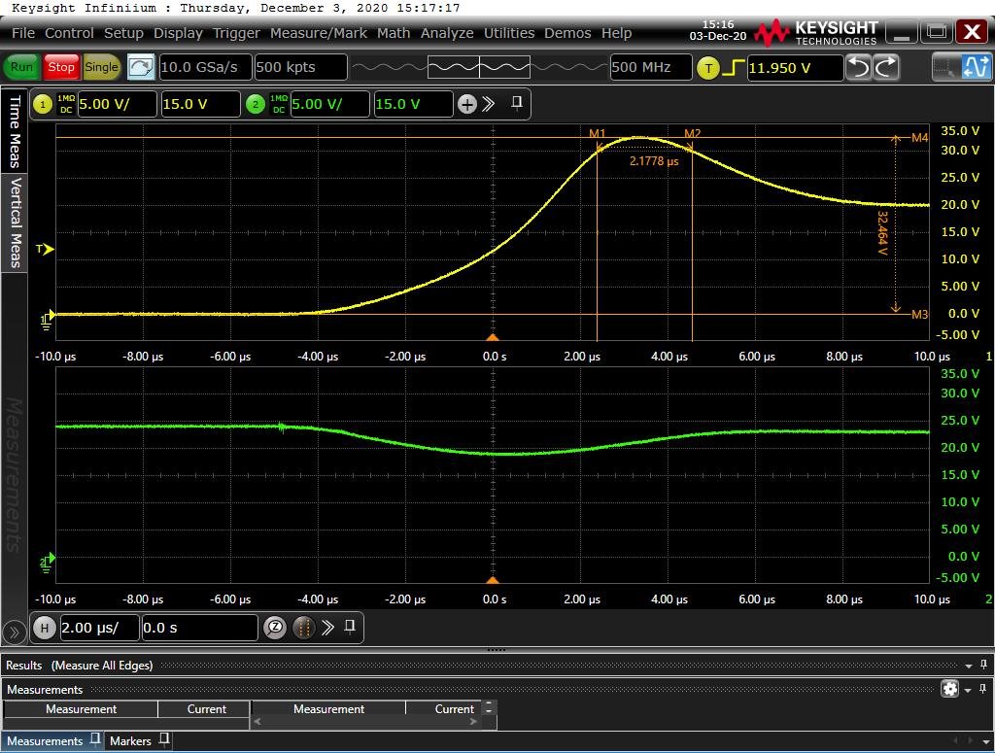This screenshot has height=753, width=995.
Task: Open horizontal setup with the H button
Action: tap(44, 628)
